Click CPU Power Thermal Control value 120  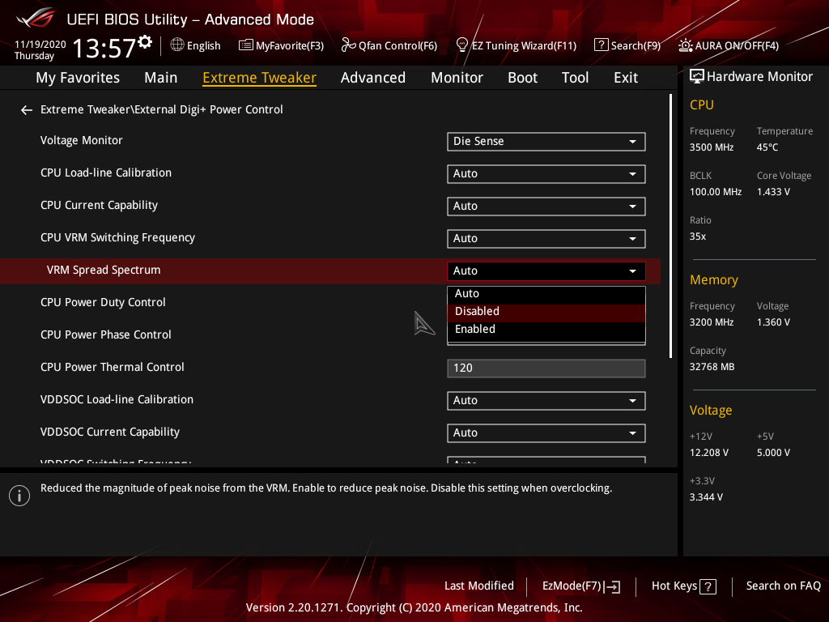(x=546, y=369)
